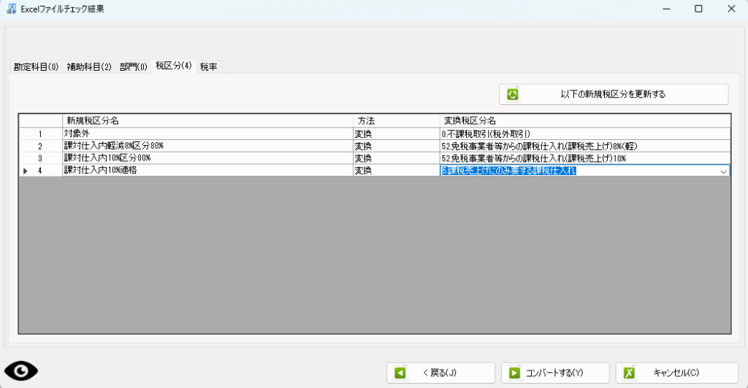Select the 部門(0) tab
748x388 pixels.
pyautogui.click(x=134, y=67)
